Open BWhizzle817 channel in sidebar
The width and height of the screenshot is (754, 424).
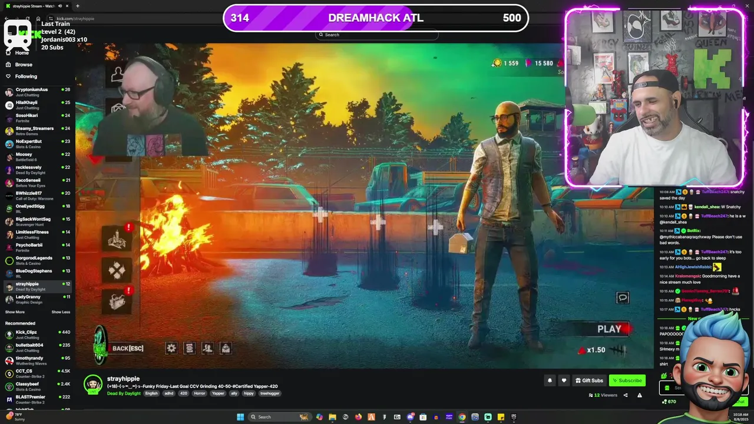tap(38, 196)
